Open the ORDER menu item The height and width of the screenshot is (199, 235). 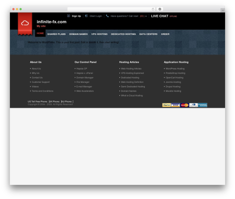click(165, 34)
